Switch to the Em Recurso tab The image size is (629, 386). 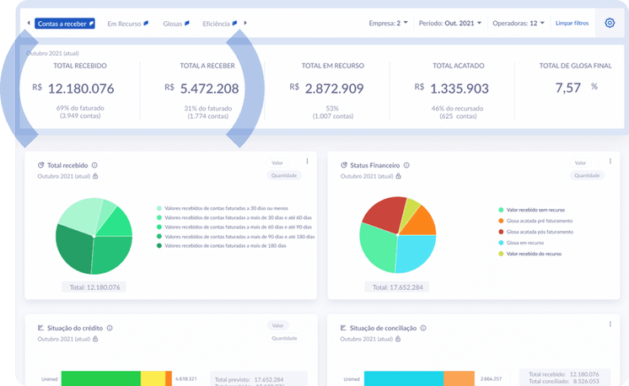(x=127, y=23)
